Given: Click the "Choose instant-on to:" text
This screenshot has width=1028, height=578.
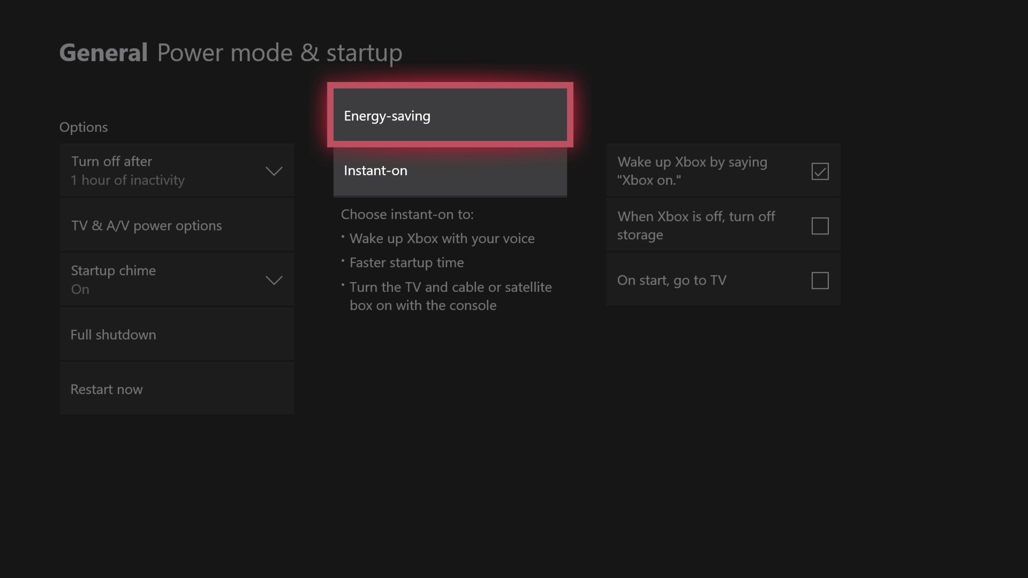Looking at the screenshot, I should pyautogui.click(x=407, y=215).
